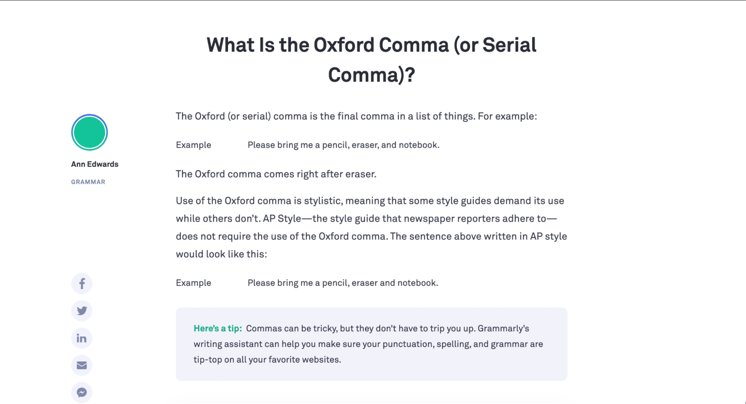Click the Oxford Comma article title
746x404 pixels.
(x=371, y=60)
